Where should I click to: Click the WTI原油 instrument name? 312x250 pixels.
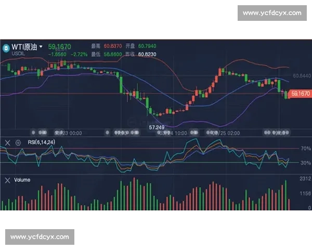tap(25, 46)
